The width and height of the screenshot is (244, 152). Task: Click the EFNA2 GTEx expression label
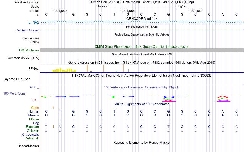[34, 69]
